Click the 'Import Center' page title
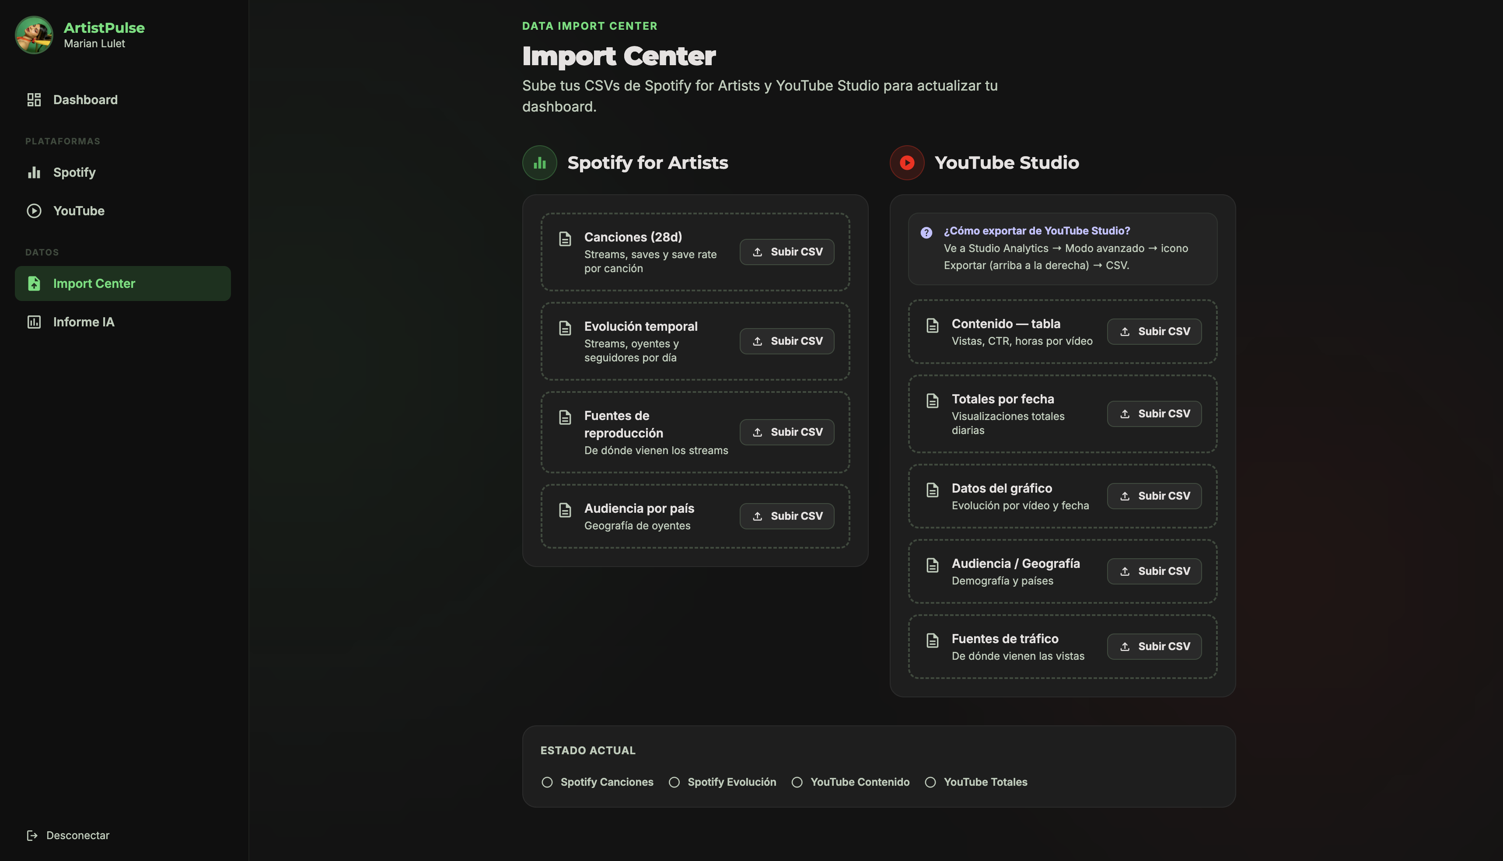This screenshot has height=861, width=1503. 619,56
